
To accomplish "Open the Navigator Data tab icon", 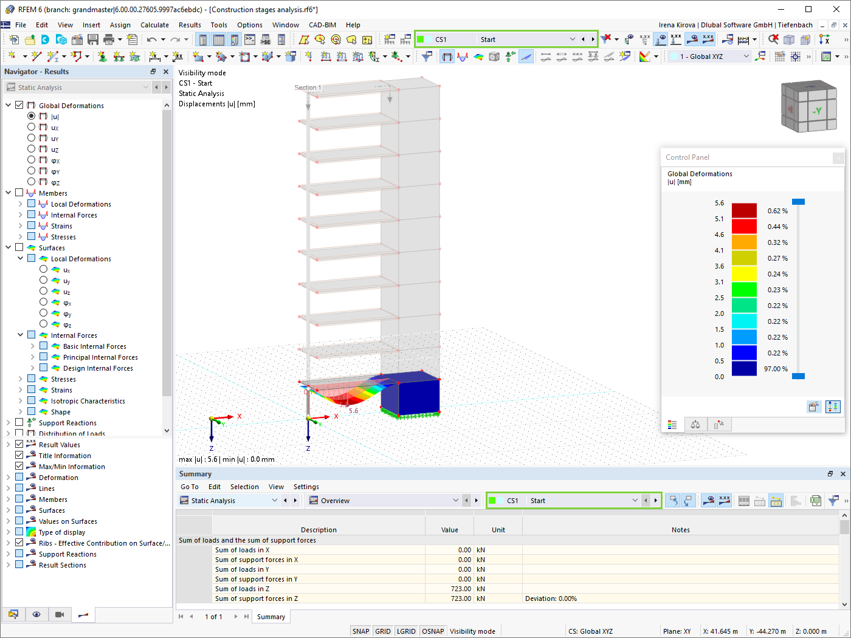I will pos(13,614).
